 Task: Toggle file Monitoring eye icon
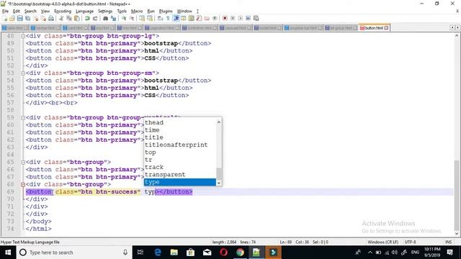[215, 18]
